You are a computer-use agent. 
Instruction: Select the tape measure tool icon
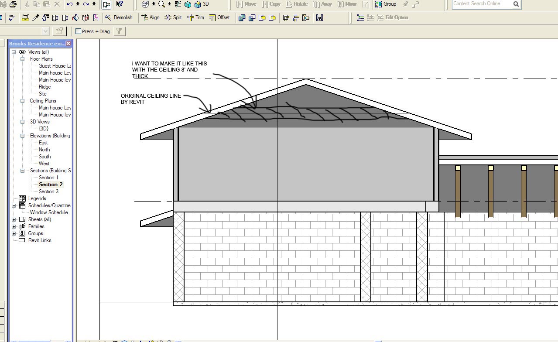coord(25,17)
